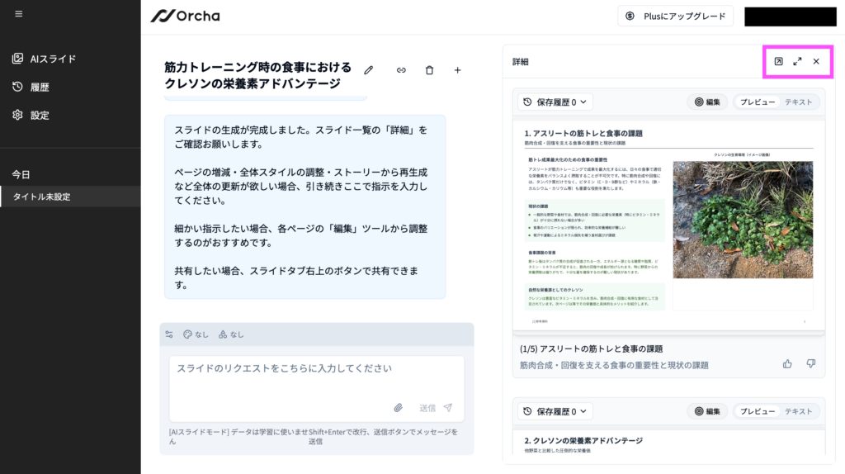Click the slide 1 preview thumbnail
This screenshot has height=474, width=845.
(668, 225)
